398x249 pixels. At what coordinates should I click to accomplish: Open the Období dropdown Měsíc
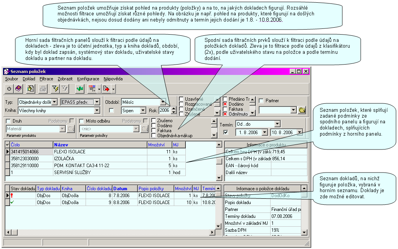(x=163, y=102)
